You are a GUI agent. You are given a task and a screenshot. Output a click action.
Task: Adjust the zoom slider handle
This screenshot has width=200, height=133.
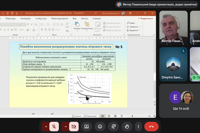pyautogui.click(x=132, y=116)
